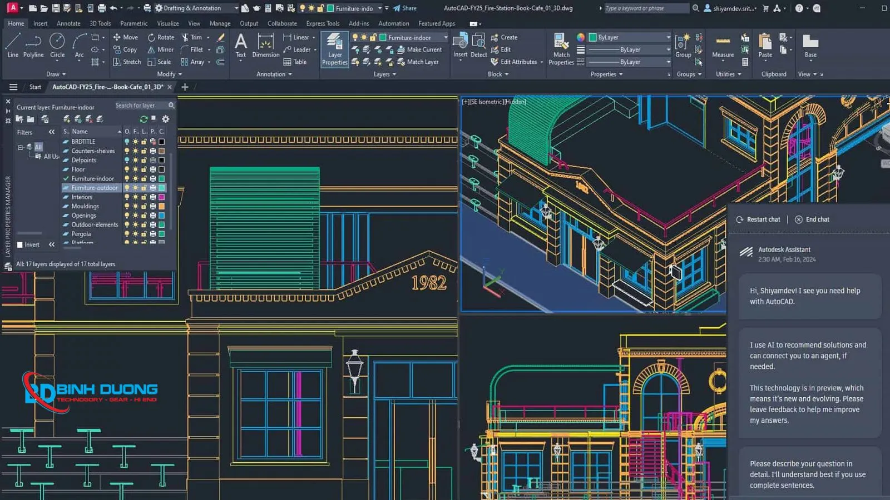Select the Rotate tool
This screenshot has width=890, height=500.
[x=161, y=37]
